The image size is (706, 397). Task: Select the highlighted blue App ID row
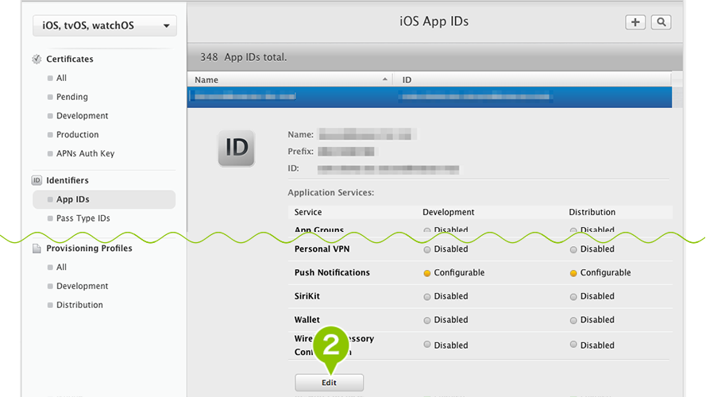pos(430,97)
